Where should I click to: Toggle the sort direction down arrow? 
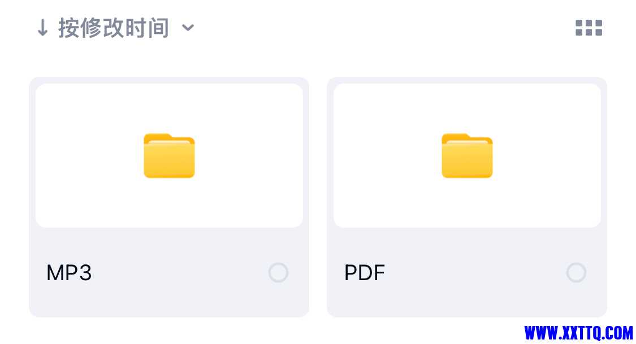pos(42,28)
